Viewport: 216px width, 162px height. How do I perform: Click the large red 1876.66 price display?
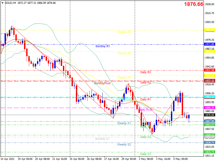194,4
